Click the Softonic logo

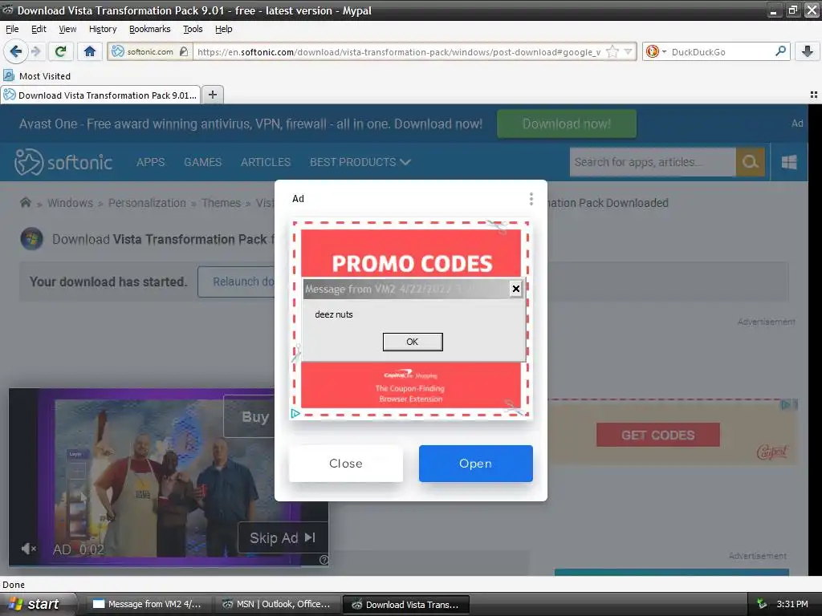[x=63, y=162]
